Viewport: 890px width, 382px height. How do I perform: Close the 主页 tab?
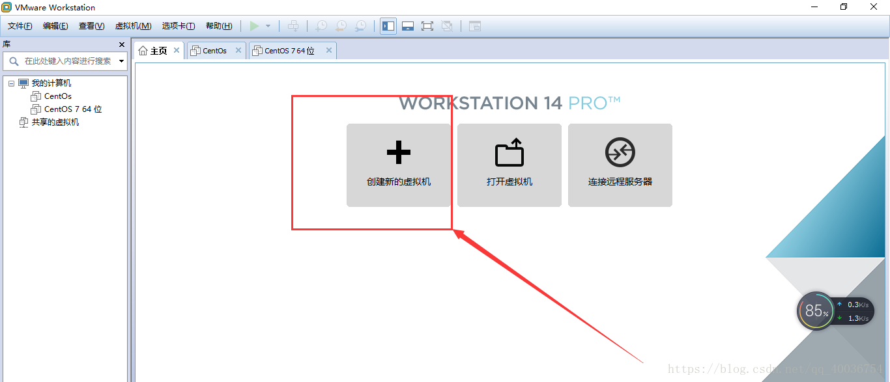pyautogui.click(x=177, y=50)
